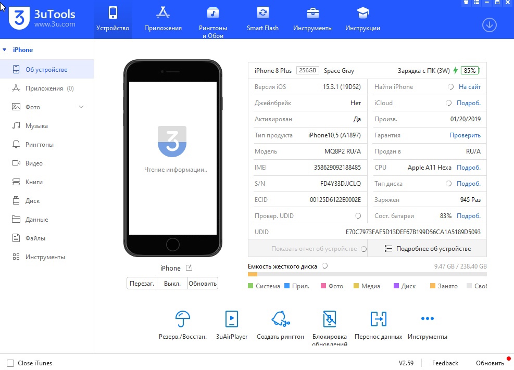The width and height of the screenshot is (514, 370).
Task: Open Тип диска Подроб. link
Action: coord(469,184)
